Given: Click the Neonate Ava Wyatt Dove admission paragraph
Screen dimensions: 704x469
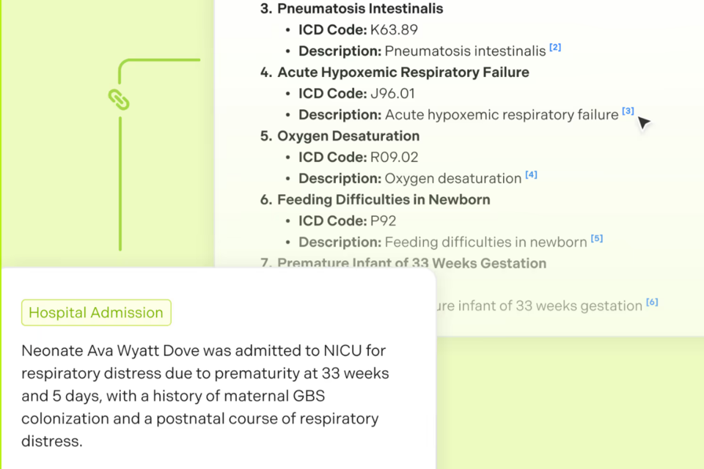Looking at the screenshot, I should coord(205,396).
